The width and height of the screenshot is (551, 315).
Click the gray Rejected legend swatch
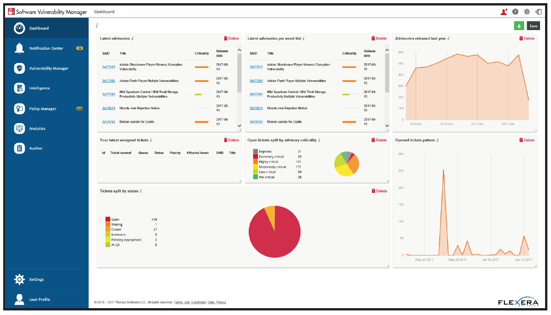pyautogui.click(x=255, y=151)
